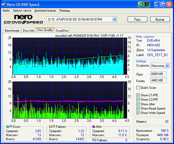
Task: Click PI Failures total 14303
Action: point(80,139)
